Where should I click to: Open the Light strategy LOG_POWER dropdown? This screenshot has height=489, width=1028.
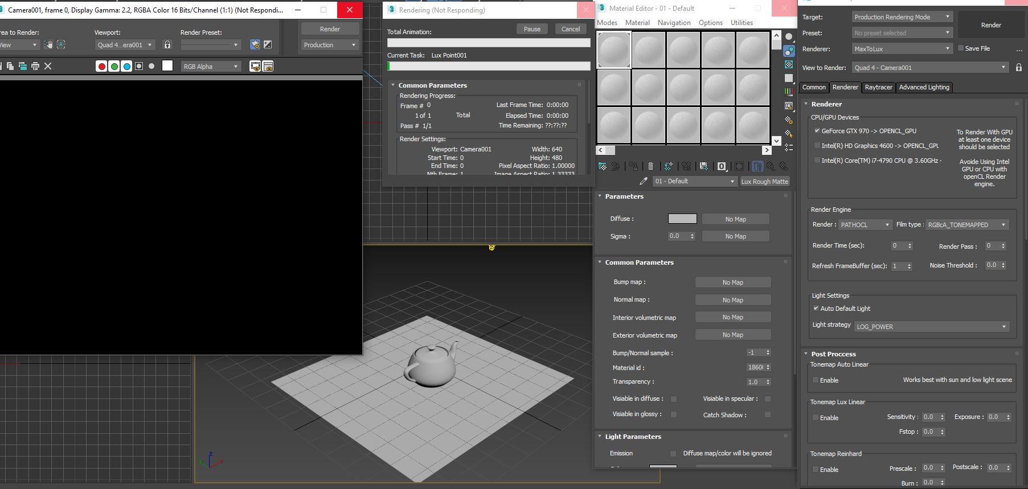[x=931, y=327]
